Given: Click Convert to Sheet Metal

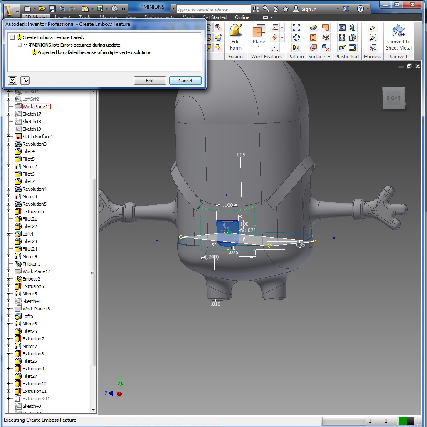Looking at the screenshot, I should tap(398, 37).
